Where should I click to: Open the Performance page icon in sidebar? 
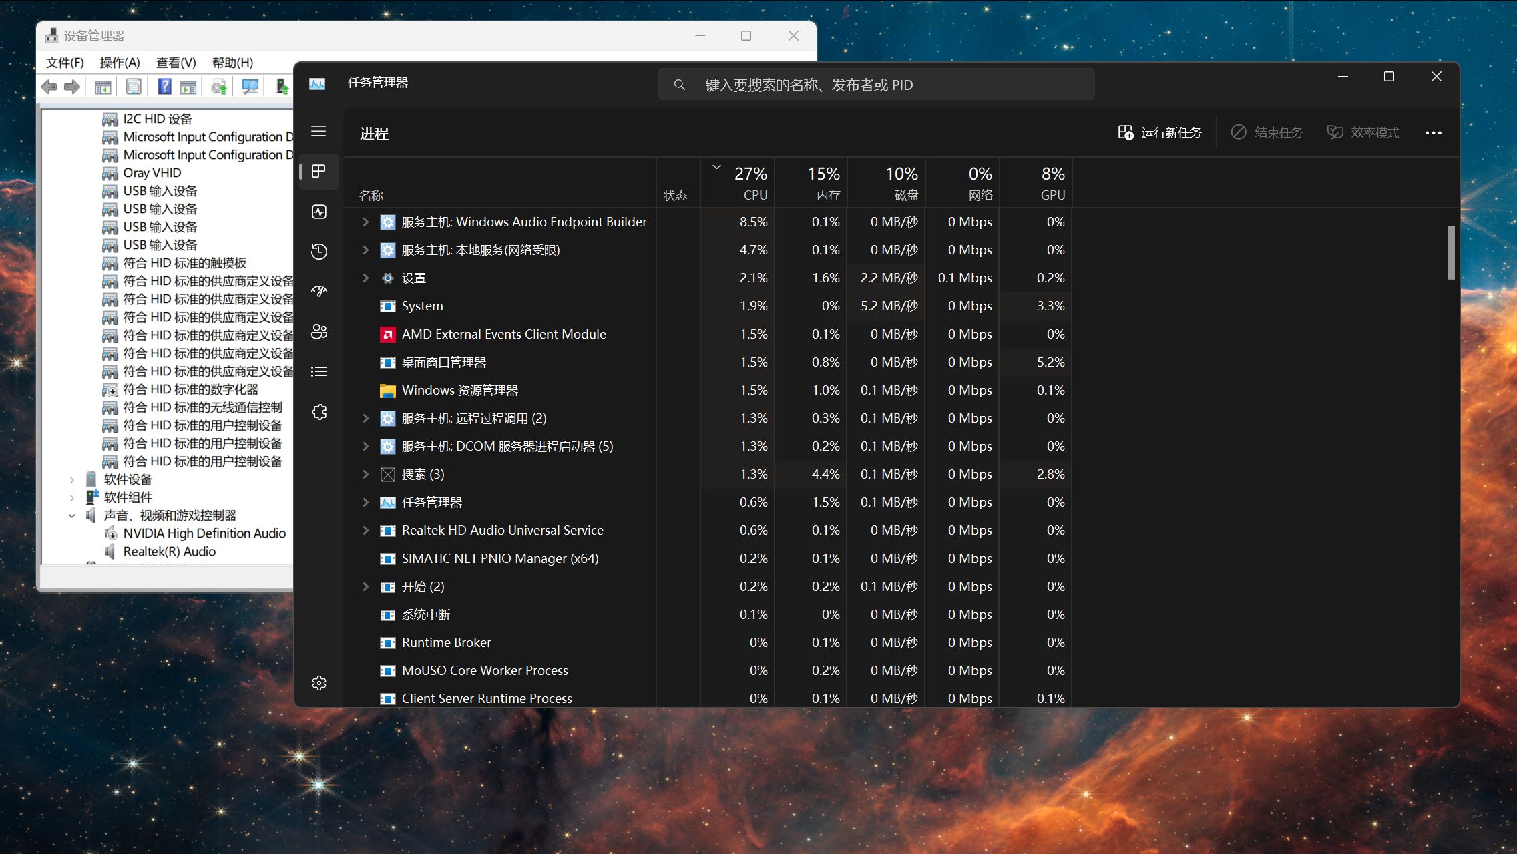(319, 212)
